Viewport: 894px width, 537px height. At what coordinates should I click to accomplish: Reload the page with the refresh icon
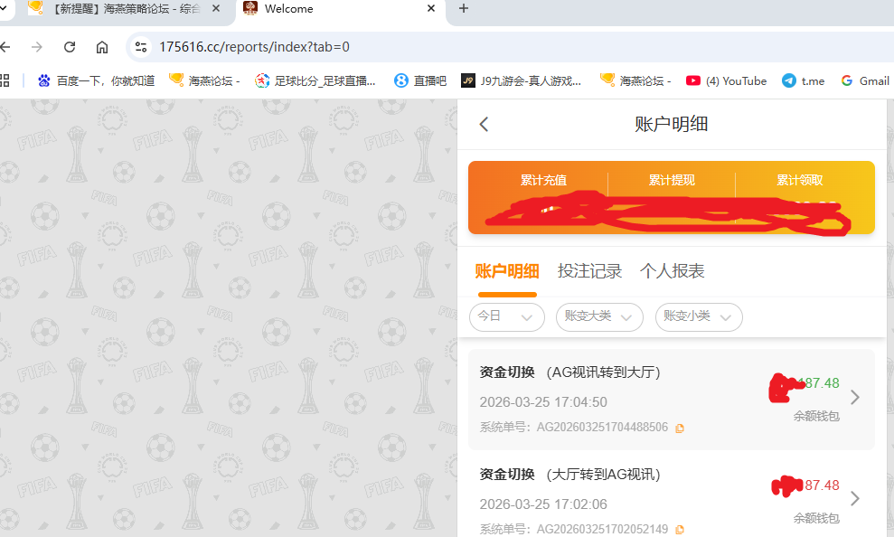(x=70, y=46)
